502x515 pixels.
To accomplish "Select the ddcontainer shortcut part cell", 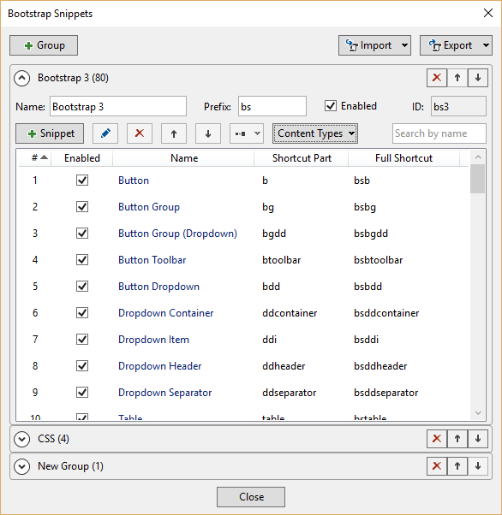I will click(290, 313).
